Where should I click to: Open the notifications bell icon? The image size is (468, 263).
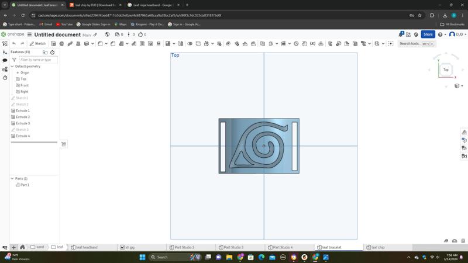[x=401, y=34]
